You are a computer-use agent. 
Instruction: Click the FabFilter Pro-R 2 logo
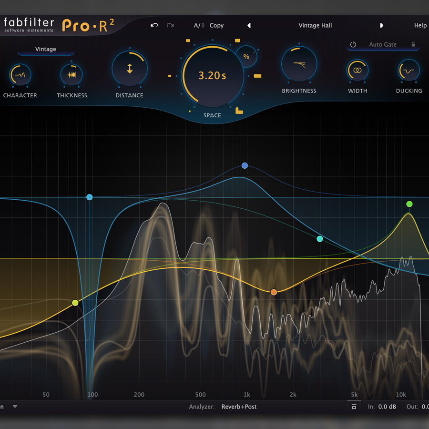click(59, 25)
